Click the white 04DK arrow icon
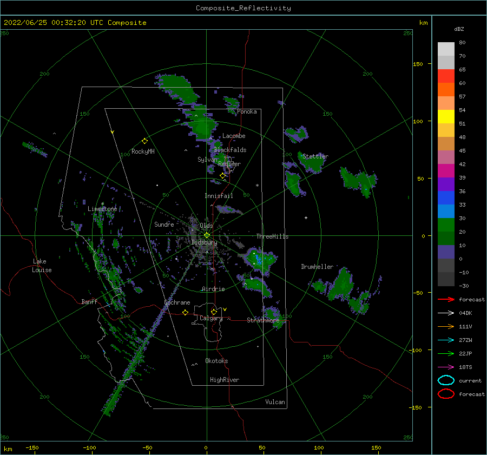The height and width of the screenshot is (455, 487). 446,313
